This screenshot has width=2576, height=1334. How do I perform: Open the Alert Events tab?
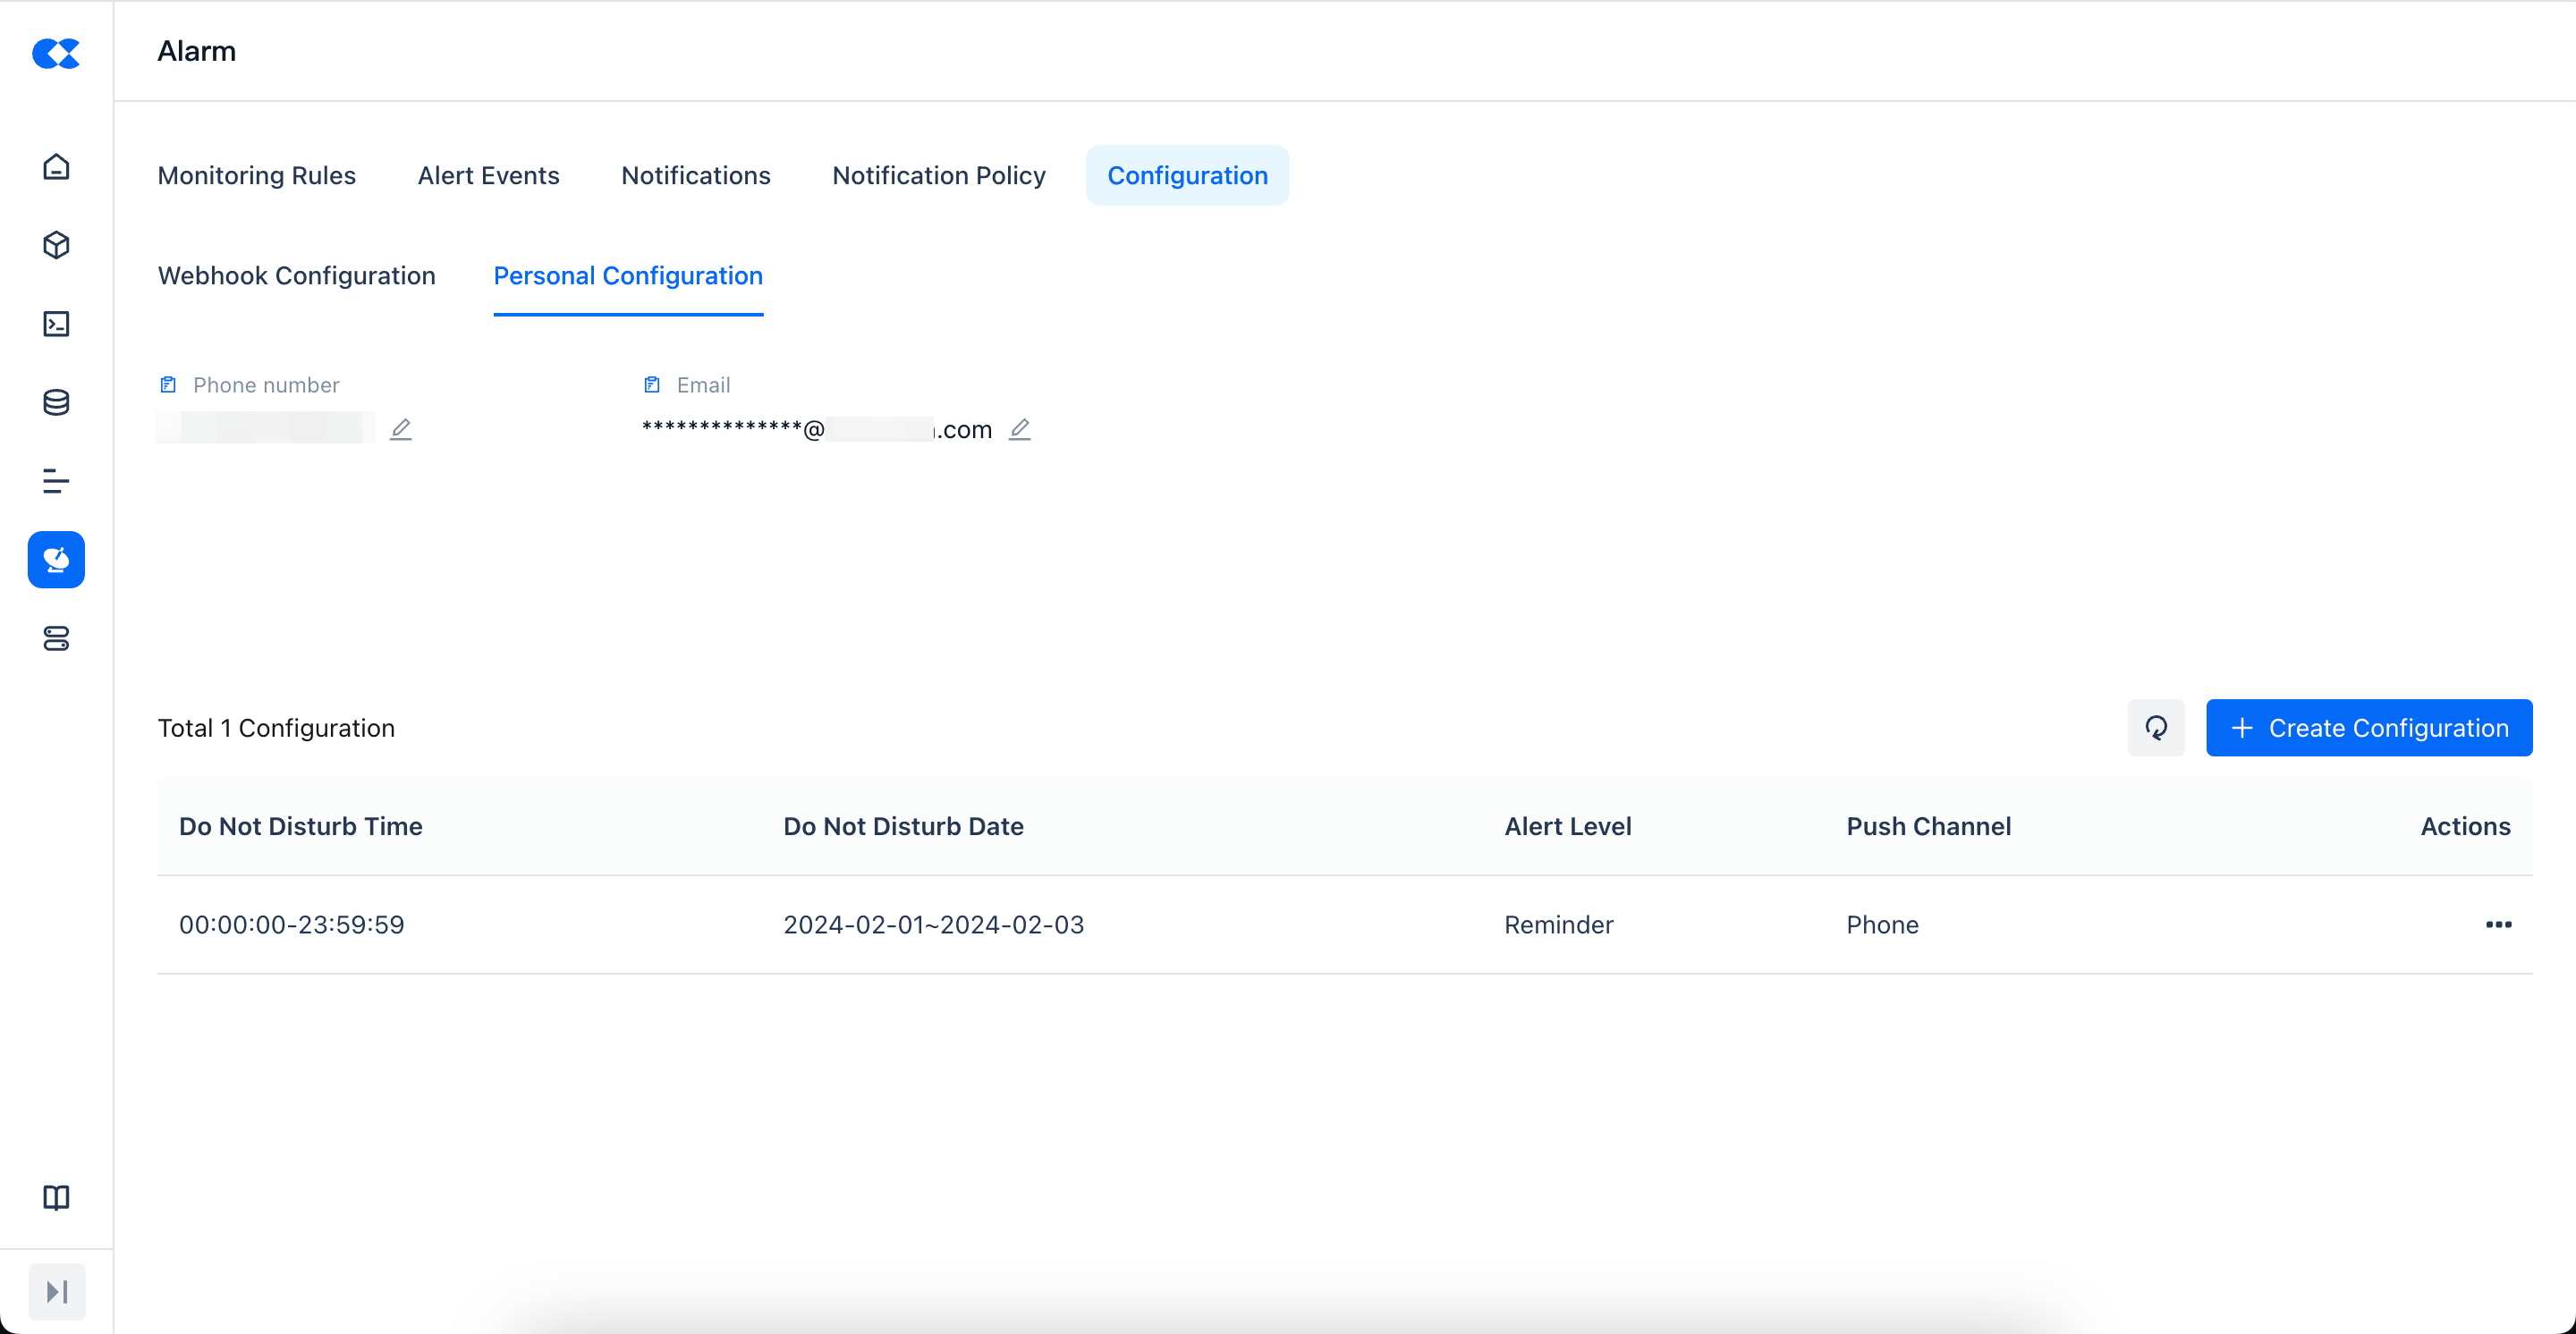tap(488, 176)
